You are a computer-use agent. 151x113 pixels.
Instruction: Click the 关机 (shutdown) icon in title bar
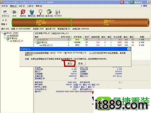coord(122,2)
